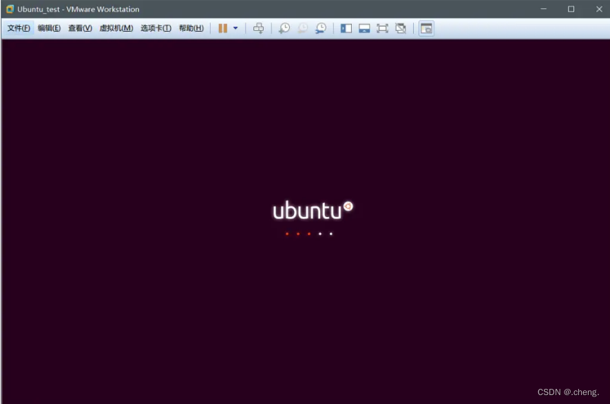Click the revert to snapshot icon
Viewport: 610px width, 404px height.
point(302,28)
